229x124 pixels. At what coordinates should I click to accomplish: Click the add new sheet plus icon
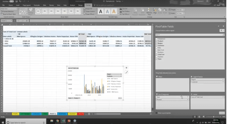point(89,114)
